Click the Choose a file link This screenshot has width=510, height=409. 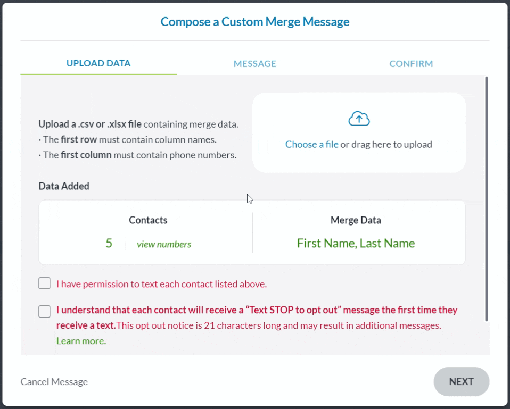tap(311, 144)
